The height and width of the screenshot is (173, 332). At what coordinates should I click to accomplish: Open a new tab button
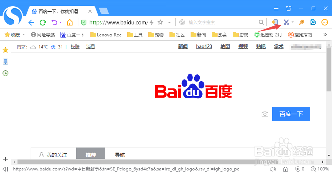pyautogui.click(x=104, y=11)
